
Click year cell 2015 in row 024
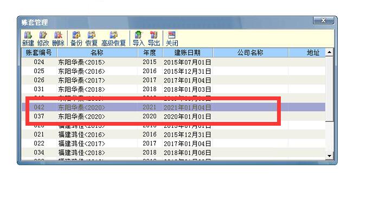[150, 62]
